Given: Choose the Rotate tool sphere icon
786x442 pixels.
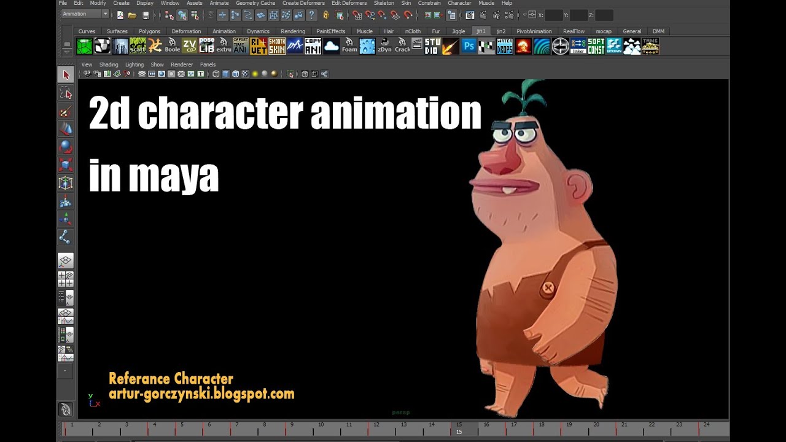Looking at the screenshot, I should point(66,147).
